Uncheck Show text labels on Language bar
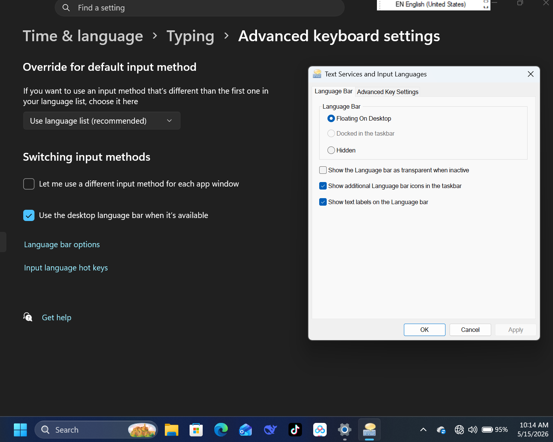The width and height of the screenshot is (553, 442). [x=323, y=202]
